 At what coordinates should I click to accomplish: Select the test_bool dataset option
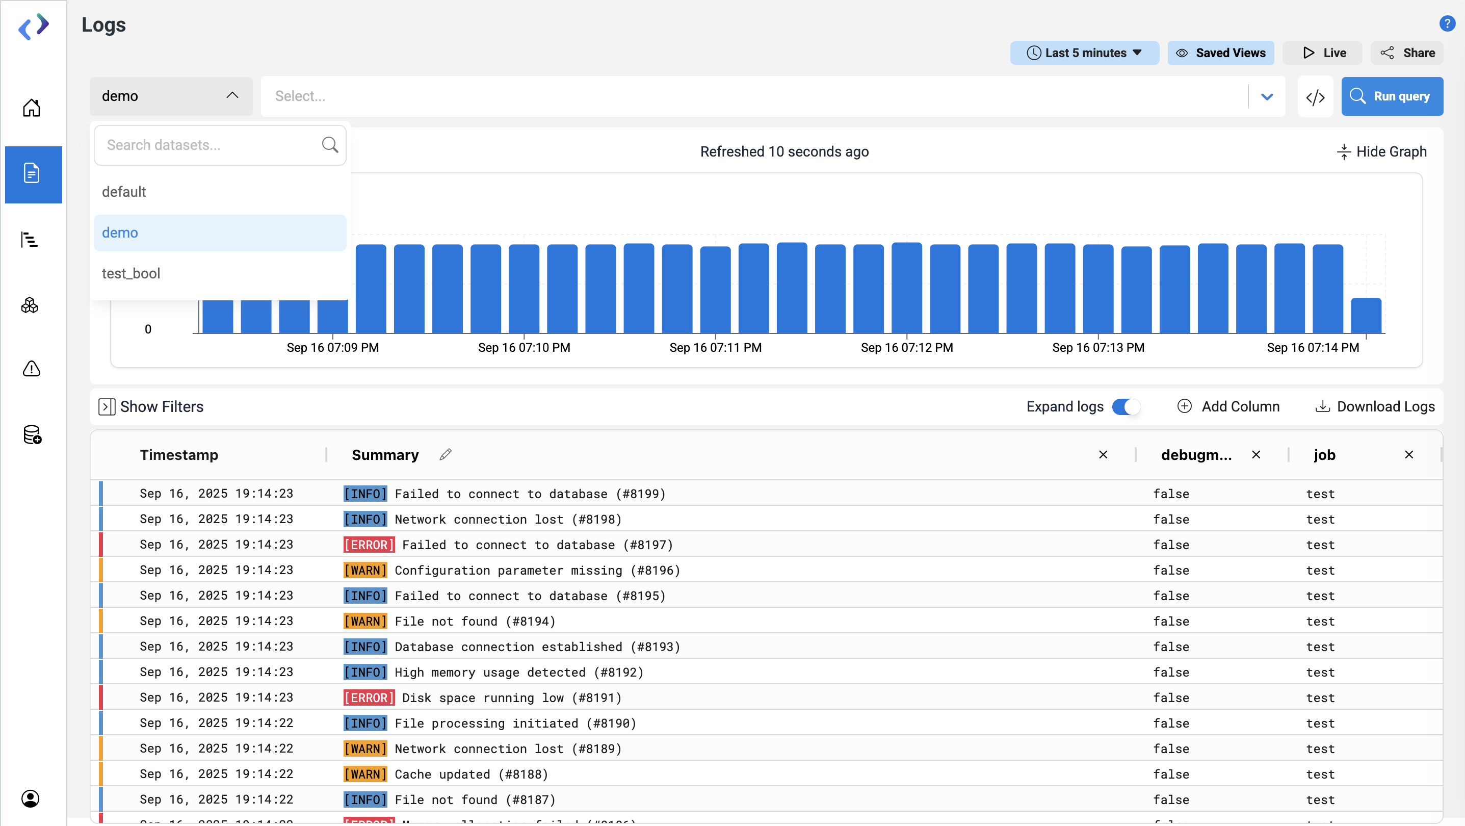(131, 274)
